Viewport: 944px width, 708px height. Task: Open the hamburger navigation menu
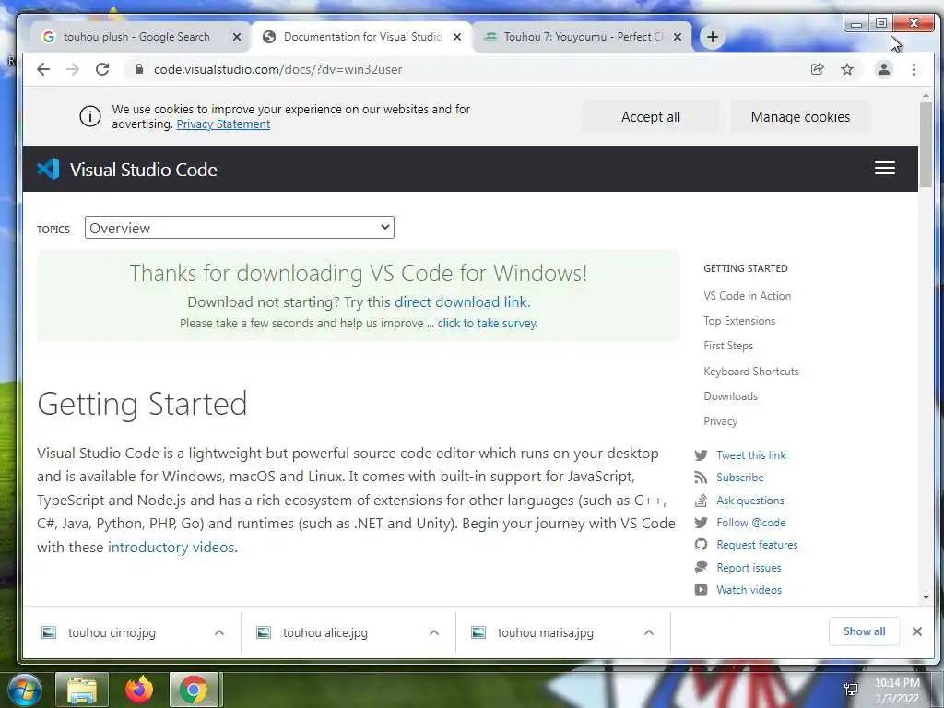coord(884,168)
